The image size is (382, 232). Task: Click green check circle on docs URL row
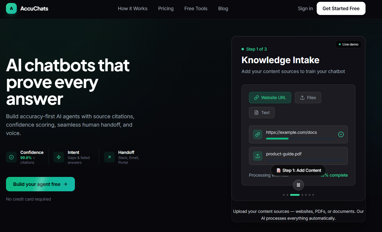pyautogui.click(x=341, y=134)
